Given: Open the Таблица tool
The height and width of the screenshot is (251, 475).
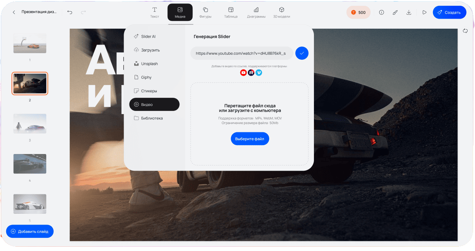Looking at the screenshot, I should [x=231, y=12].
